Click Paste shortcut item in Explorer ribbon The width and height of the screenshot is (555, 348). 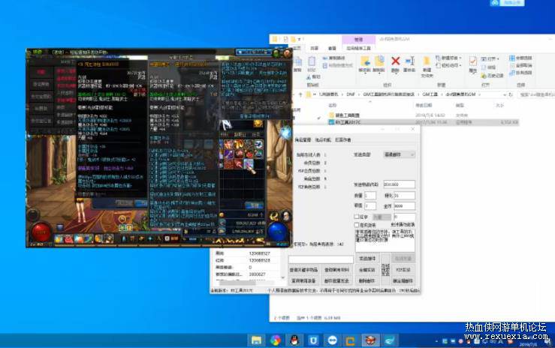pyautogui.click(x=338, y=65)
